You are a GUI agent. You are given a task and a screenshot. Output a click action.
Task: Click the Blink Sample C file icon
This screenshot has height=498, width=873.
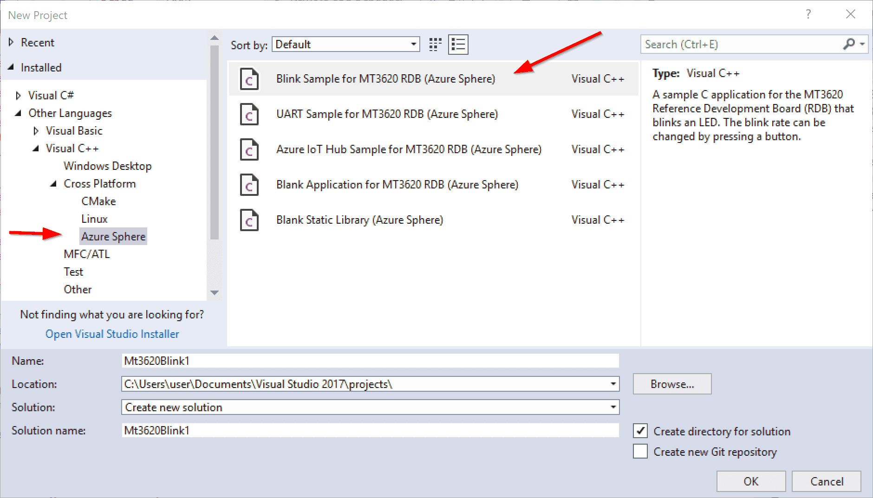tap(249, 79)
